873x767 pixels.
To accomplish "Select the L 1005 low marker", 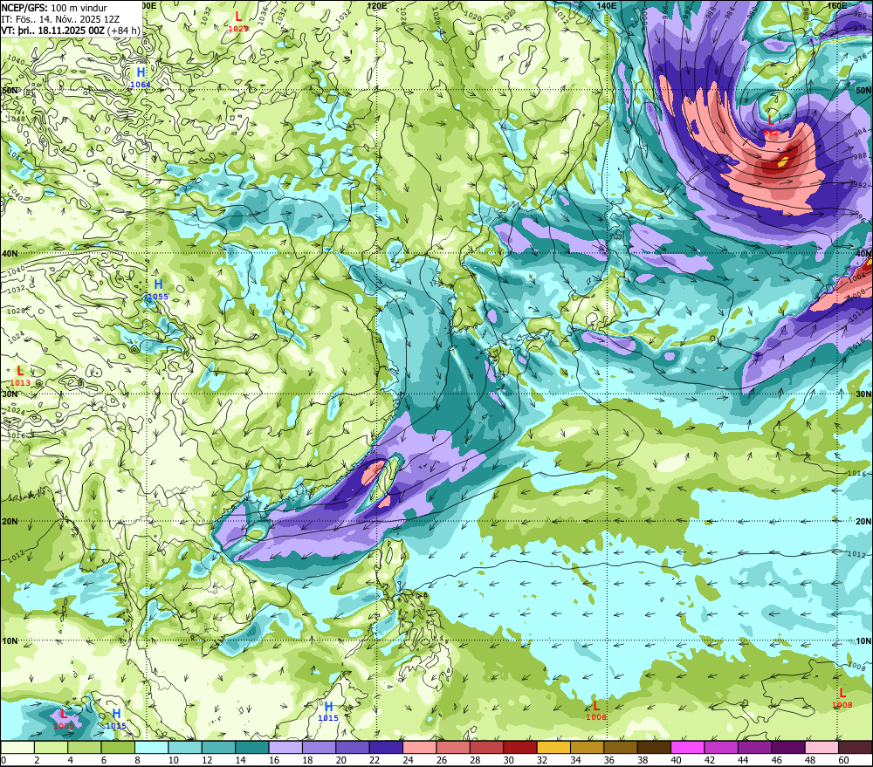I will (64, 719).
